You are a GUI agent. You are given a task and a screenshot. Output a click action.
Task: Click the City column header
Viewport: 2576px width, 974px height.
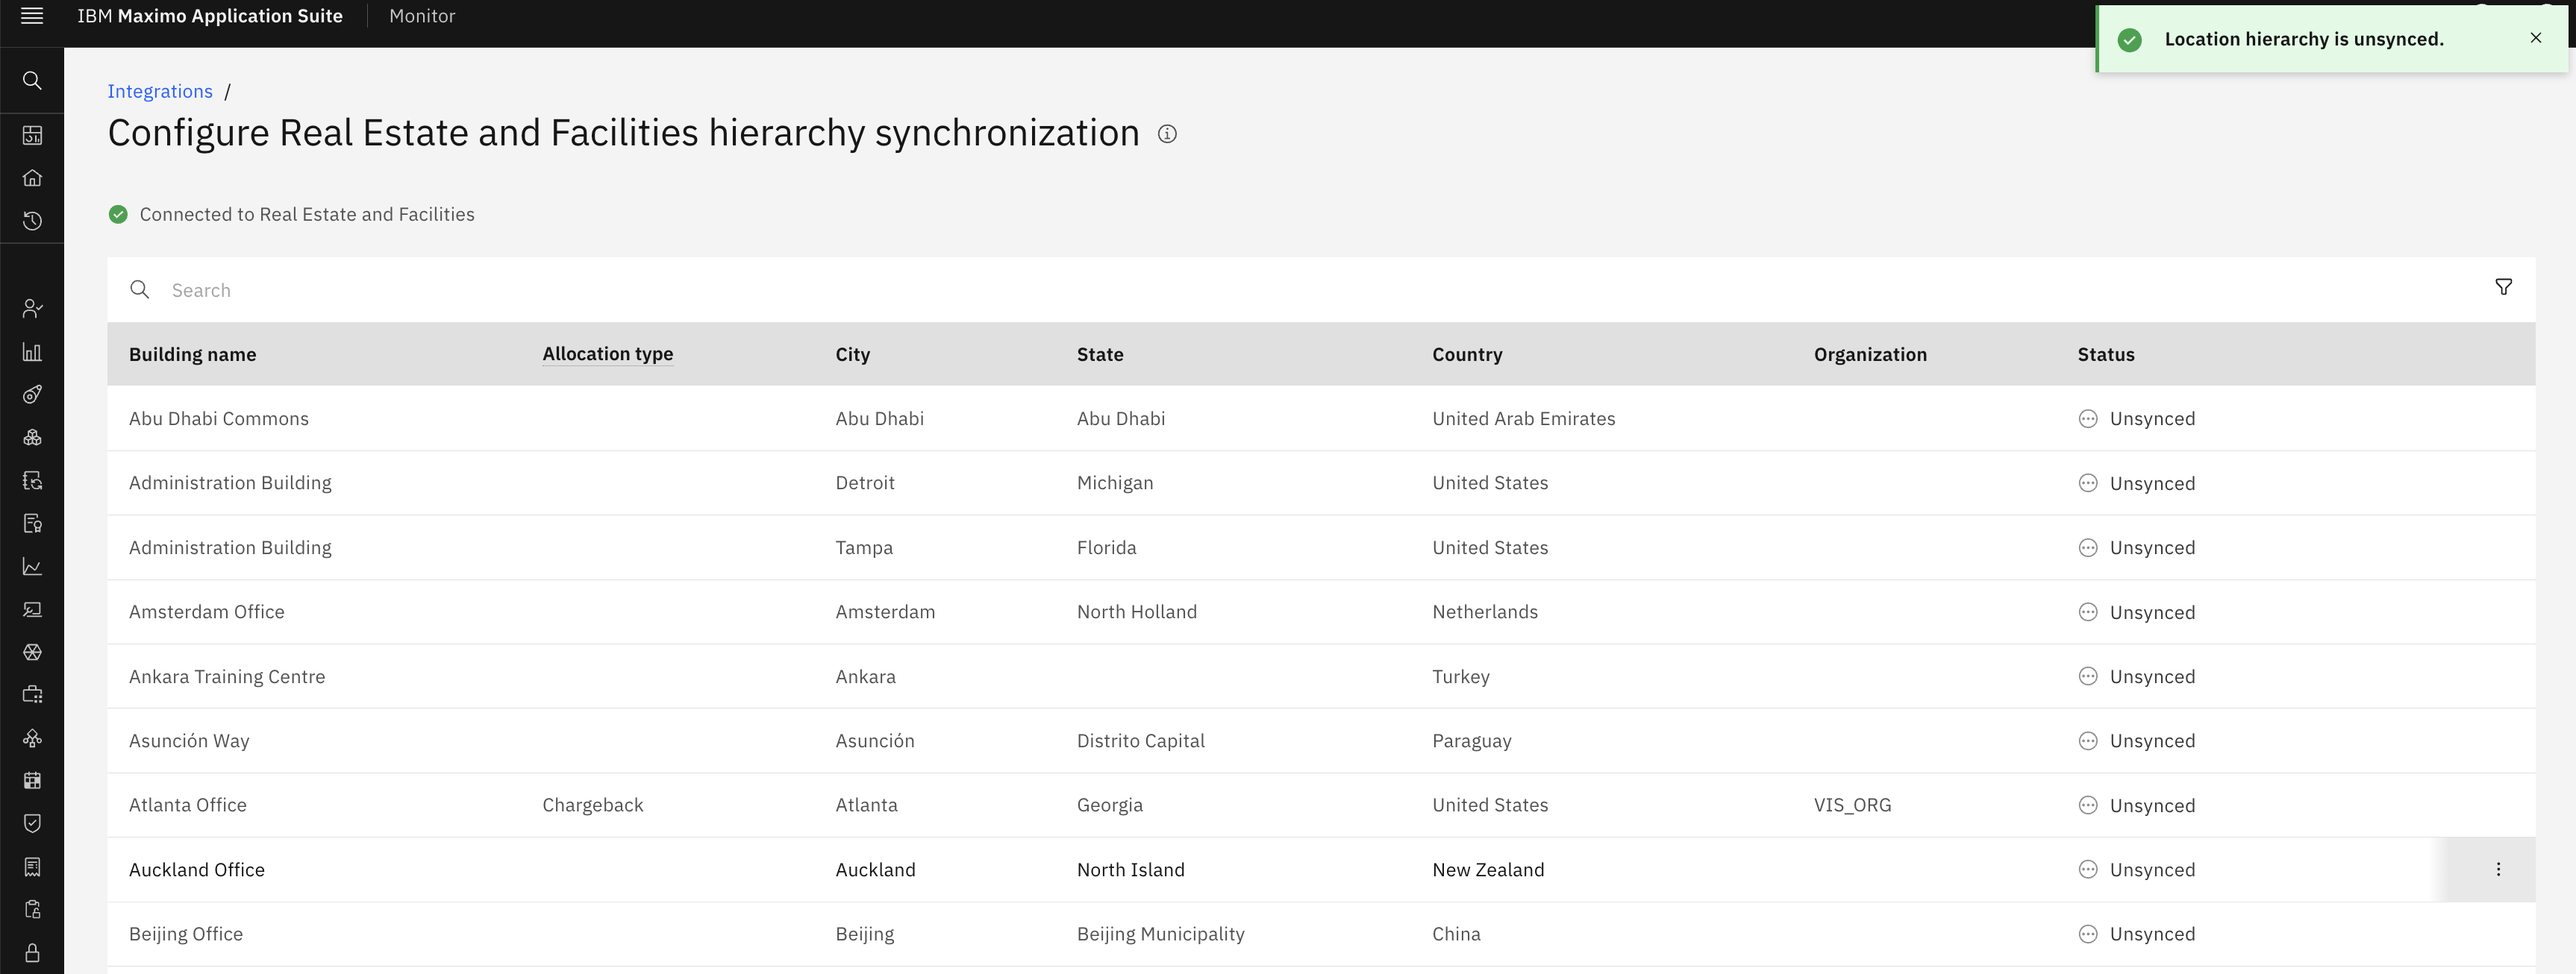[x=852, y=355]
